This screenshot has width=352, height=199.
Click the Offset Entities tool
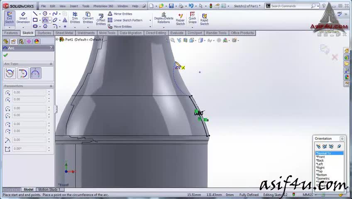[101, 19]
